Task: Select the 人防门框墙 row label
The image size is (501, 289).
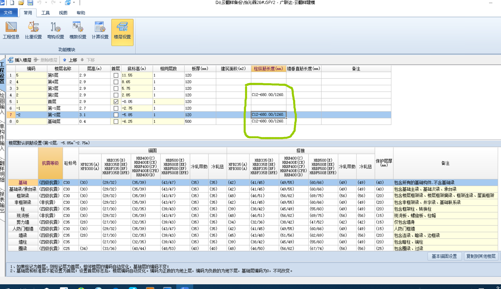Action: pyautogui.click(x=23, y=229)
